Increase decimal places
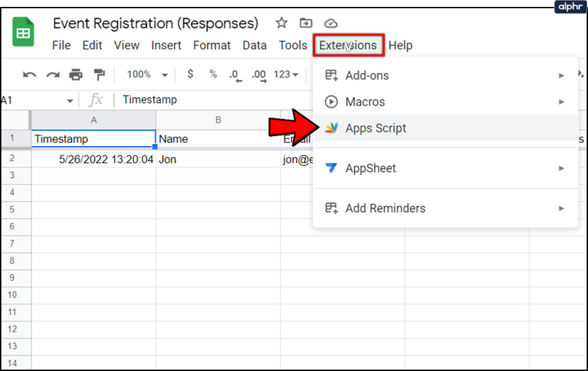 pyautogui.click(x=259, y=76)
